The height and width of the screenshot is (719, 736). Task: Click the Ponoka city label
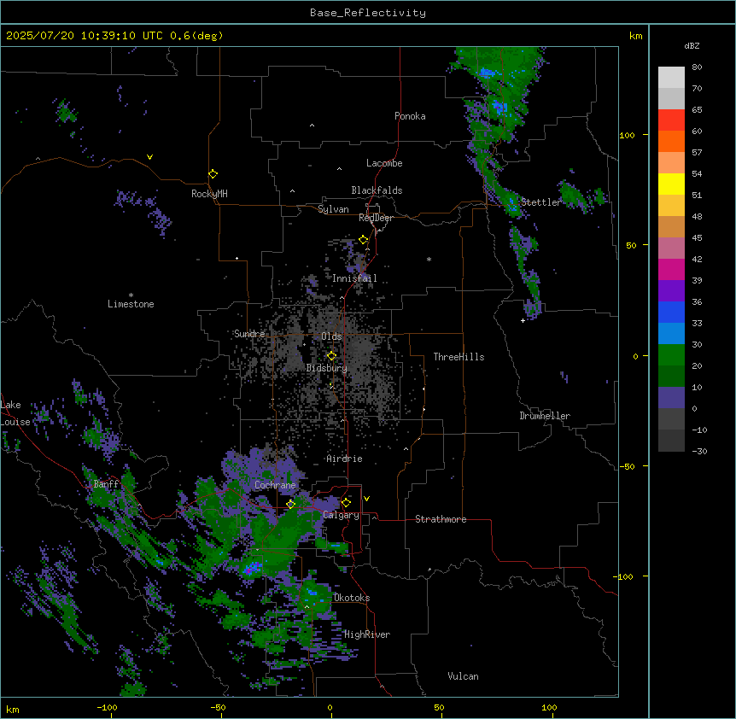tap(410, 116)
